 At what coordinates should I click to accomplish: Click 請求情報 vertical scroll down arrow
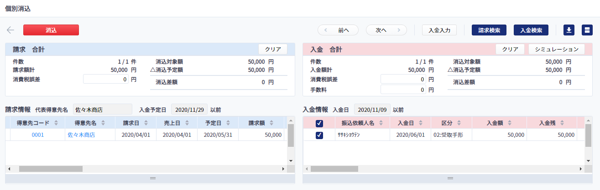[x=291, y=161]
